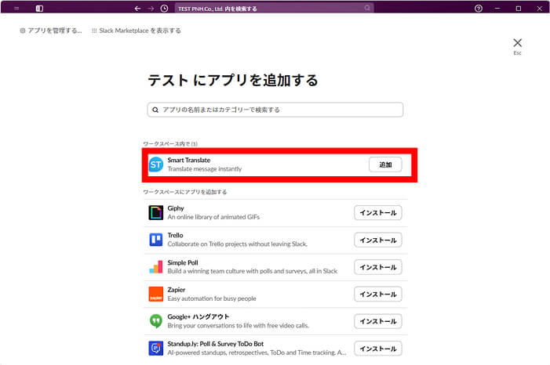Install Standup.ly Poll & Survey ToDo Bot
Viewport: 550px width, 365px height.
pos(377,349)
